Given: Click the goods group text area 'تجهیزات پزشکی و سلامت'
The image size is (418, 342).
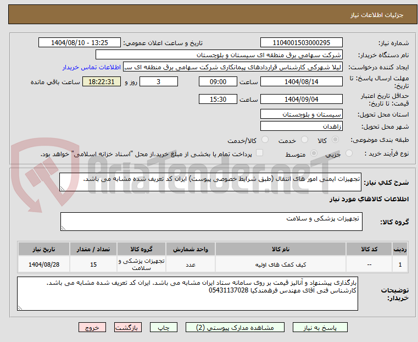Looking at the screenshot, I should [211, 222].
